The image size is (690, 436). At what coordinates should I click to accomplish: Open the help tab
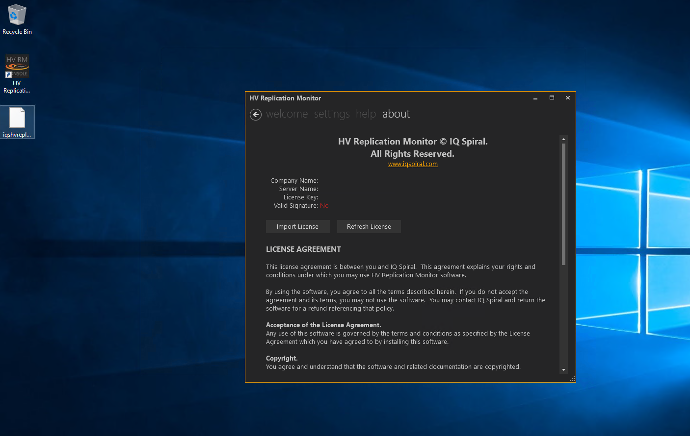(x=366, y=114)
